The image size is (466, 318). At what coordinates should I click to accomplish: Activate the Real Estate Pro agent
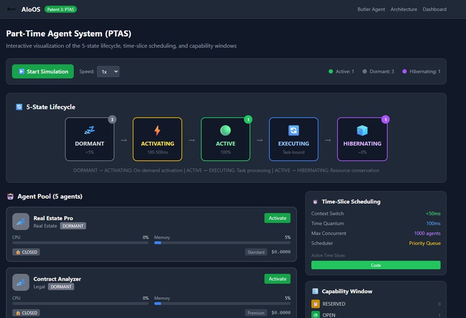pos(278,218)
